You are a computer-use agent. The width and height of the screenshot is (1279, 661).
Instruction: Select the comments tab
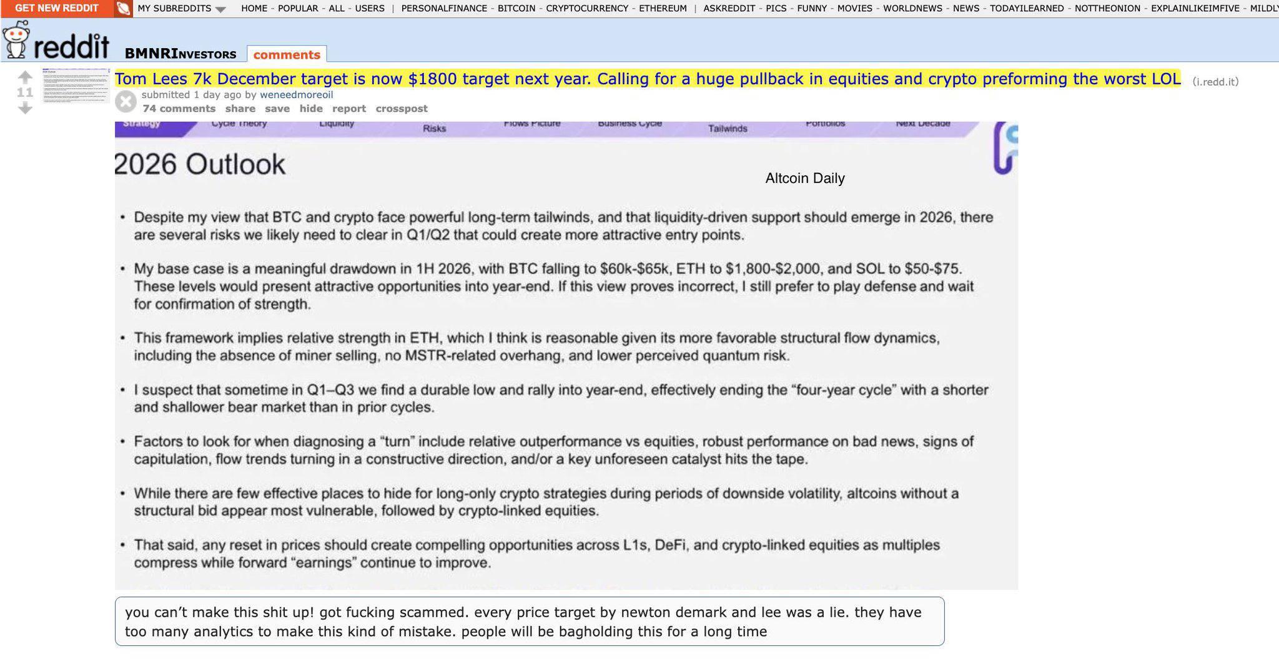pyautogui.click(x=287, y=54)
